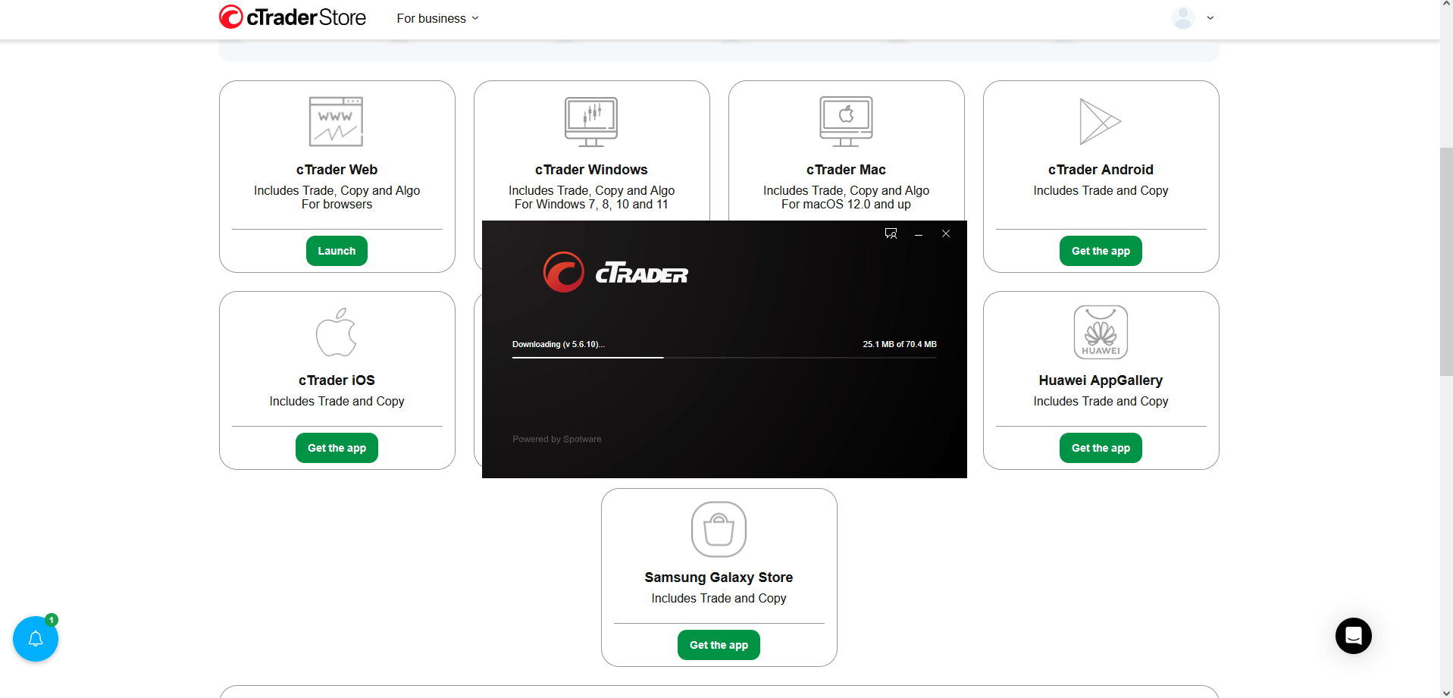This screenshot has height=698, width=1453.
Task: Click the cTrader Store logo
Action: pos(293,17)
